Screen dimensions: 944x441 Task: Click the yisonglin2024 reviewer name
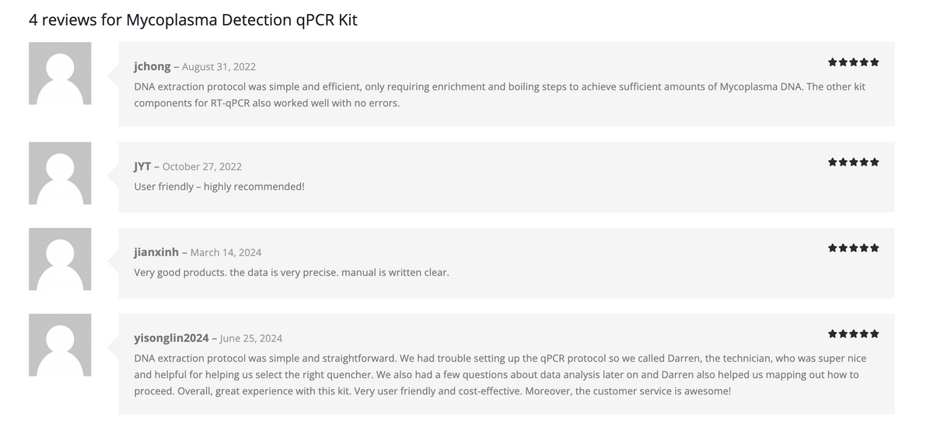pyautogui.click(x=171, y=338)
